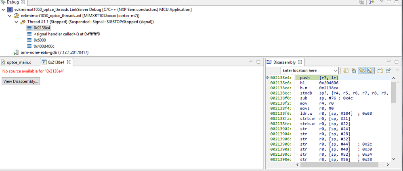Viewport: 403px width, 171px height.
Task: Click the Disassembly horizontal scroll left arrow
Action: 297,164
